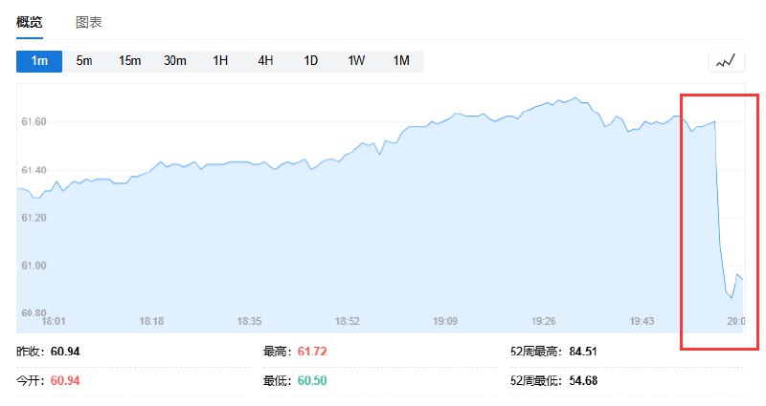The image size is (766, 406).
Task: Click the chart peak near 19:30
Action: click(575, 98)
